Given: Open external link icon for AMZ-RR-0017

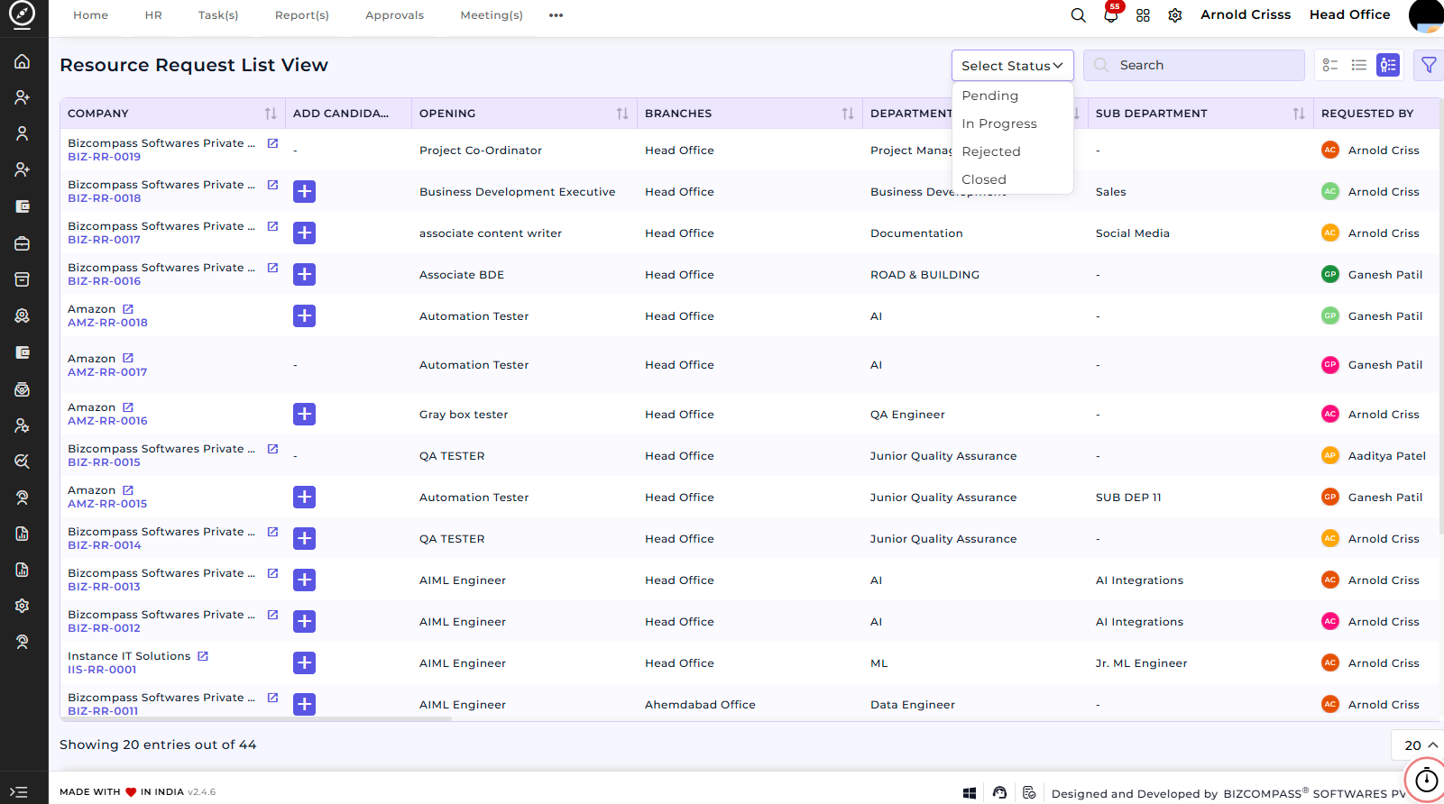Looking at the screenshot, I should 128,358.
